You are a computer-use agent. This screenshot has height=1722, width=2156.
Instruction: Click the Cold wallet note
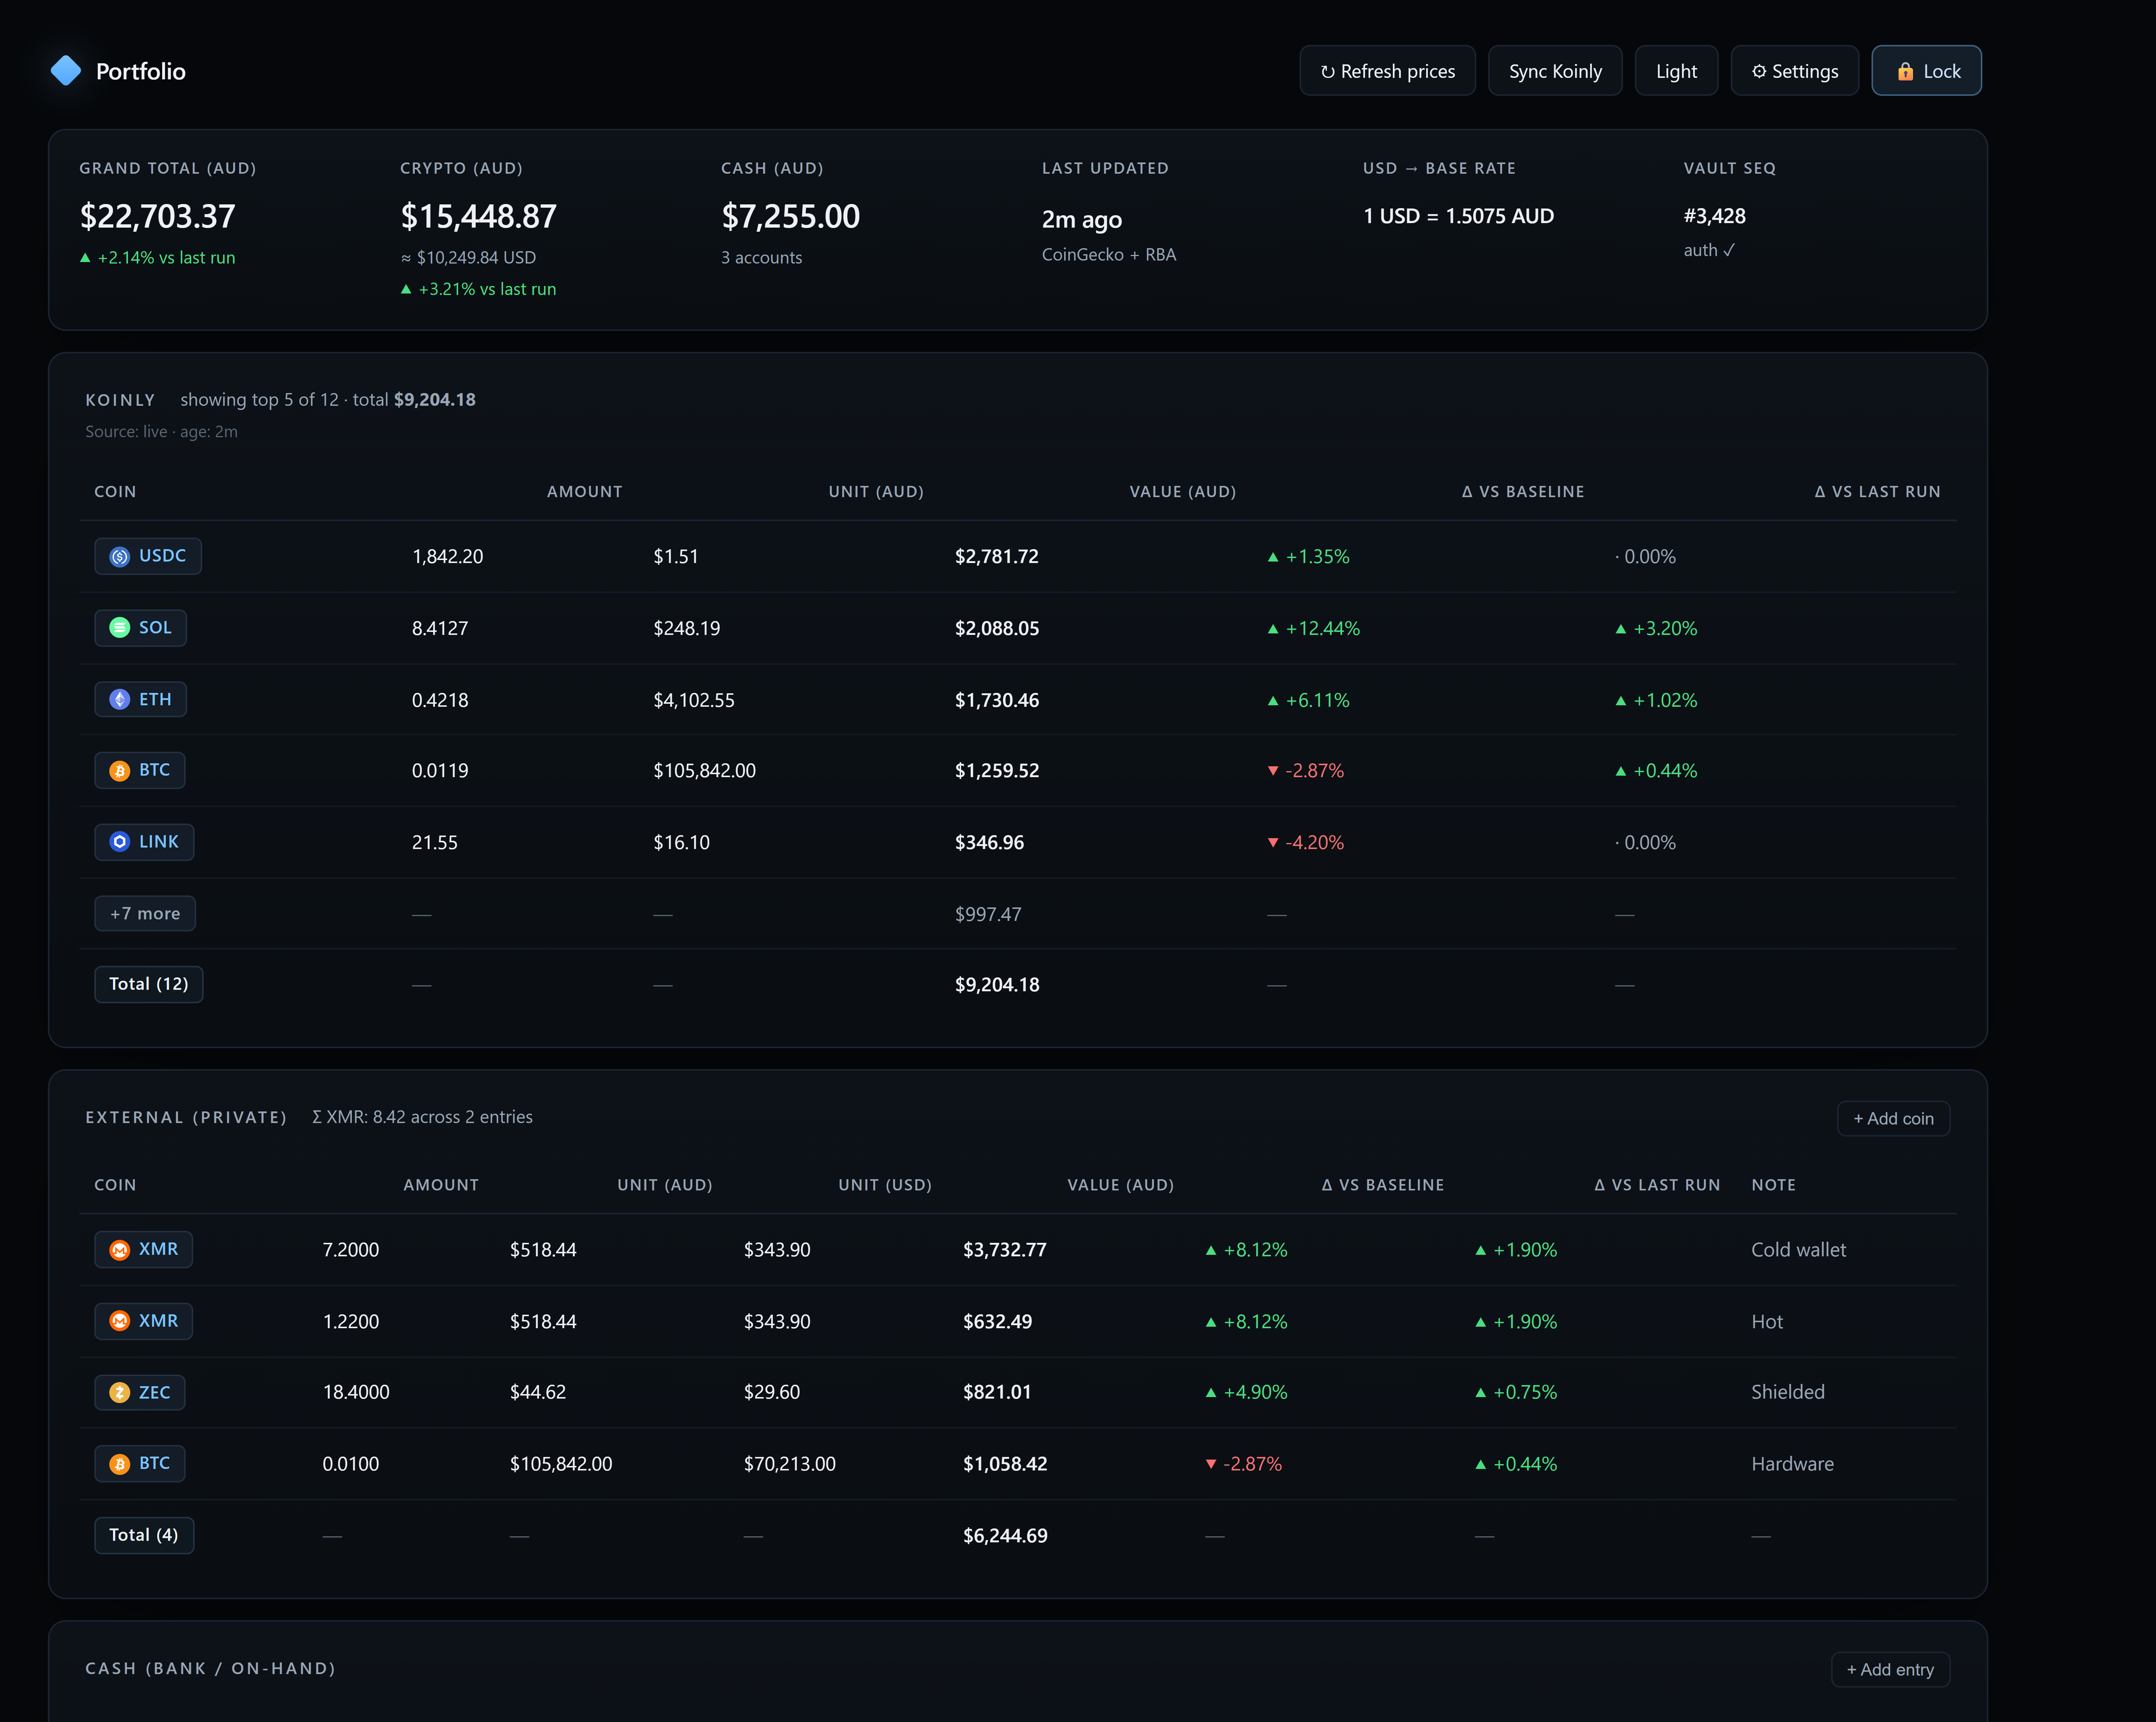1799,1250
